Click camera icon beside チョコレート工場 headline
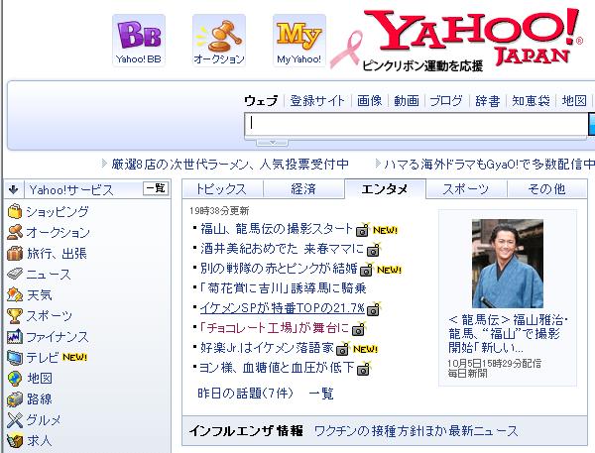 (358, 329)
